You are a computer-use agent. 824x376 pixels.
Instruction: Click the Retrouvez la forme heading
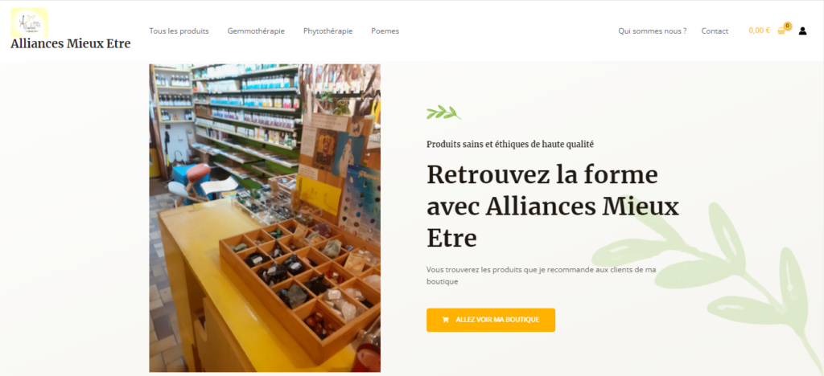(x=553, y=206)
